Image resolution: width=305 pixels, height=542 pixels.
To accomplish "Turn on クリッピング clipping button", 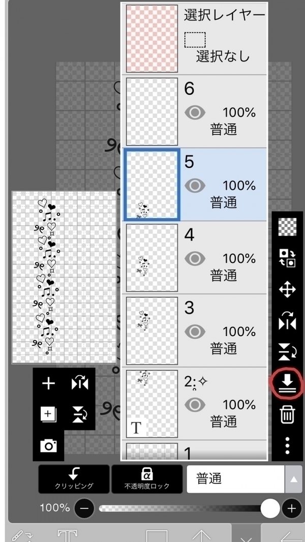I will point(74,479).
